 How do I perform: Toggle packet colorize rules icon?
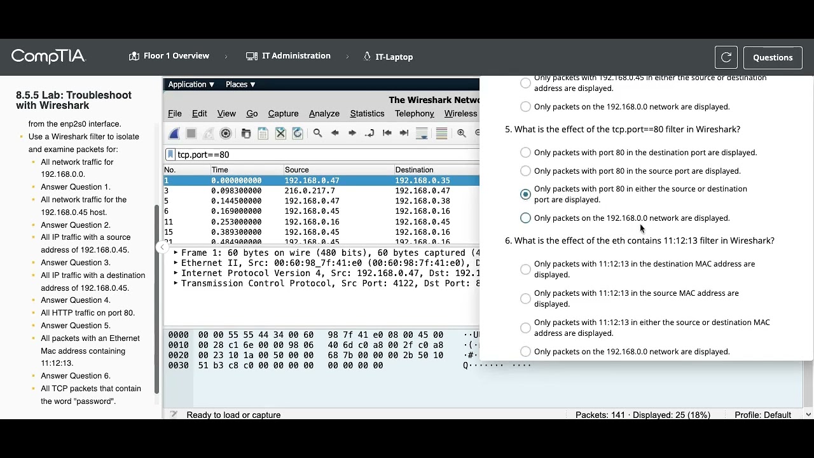[441, 134]
